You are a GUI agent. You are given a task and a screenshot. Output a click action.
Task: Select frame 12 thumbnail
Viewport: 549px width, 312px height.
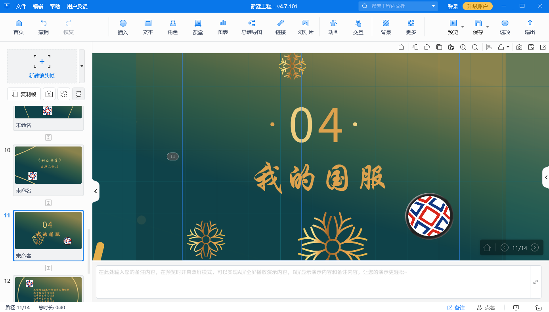[x=48, y=289]
